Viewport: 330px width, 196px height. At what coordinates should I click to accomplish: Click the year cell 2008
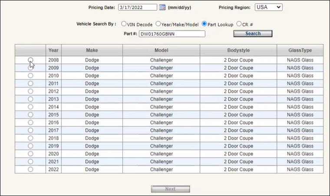coord(53,60)
